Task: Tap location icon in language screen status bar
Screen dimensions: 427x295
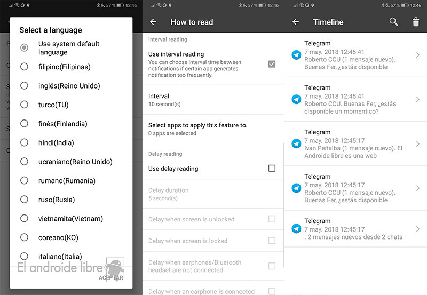Action: 28,5
